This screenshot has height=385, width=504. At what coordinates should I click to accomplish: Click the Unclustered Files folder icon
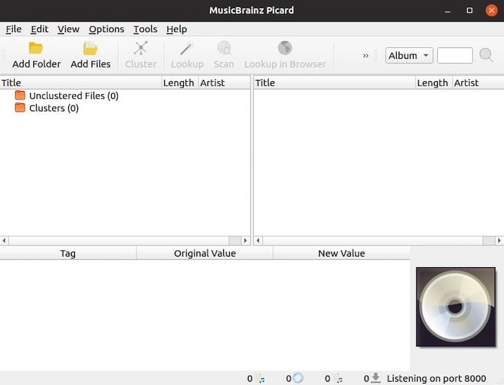click(20, 95)
